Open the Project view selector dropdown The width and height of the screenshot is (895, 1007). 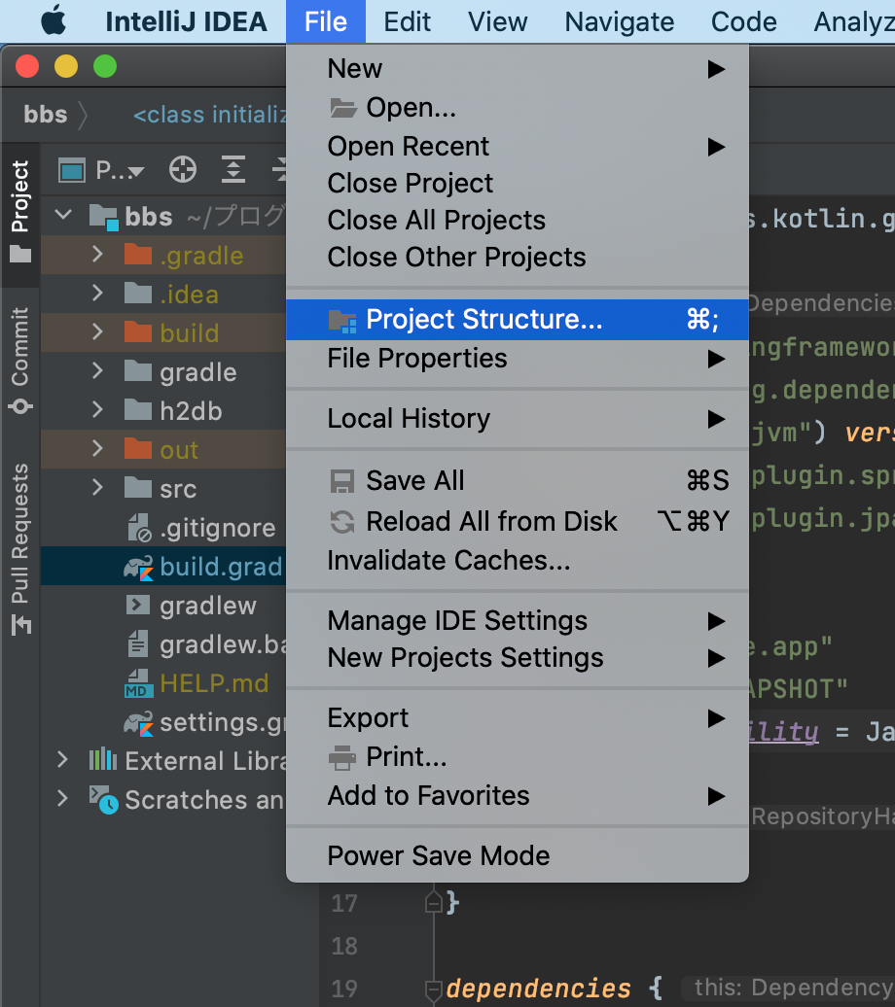click(101, 171)
